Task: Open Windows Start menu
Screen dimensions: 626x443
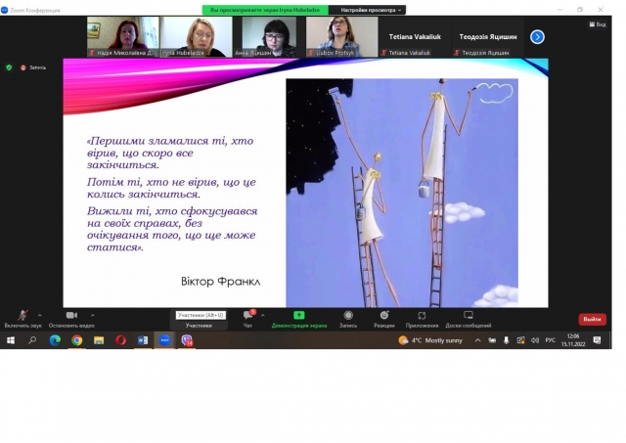Action: [11, 340]
